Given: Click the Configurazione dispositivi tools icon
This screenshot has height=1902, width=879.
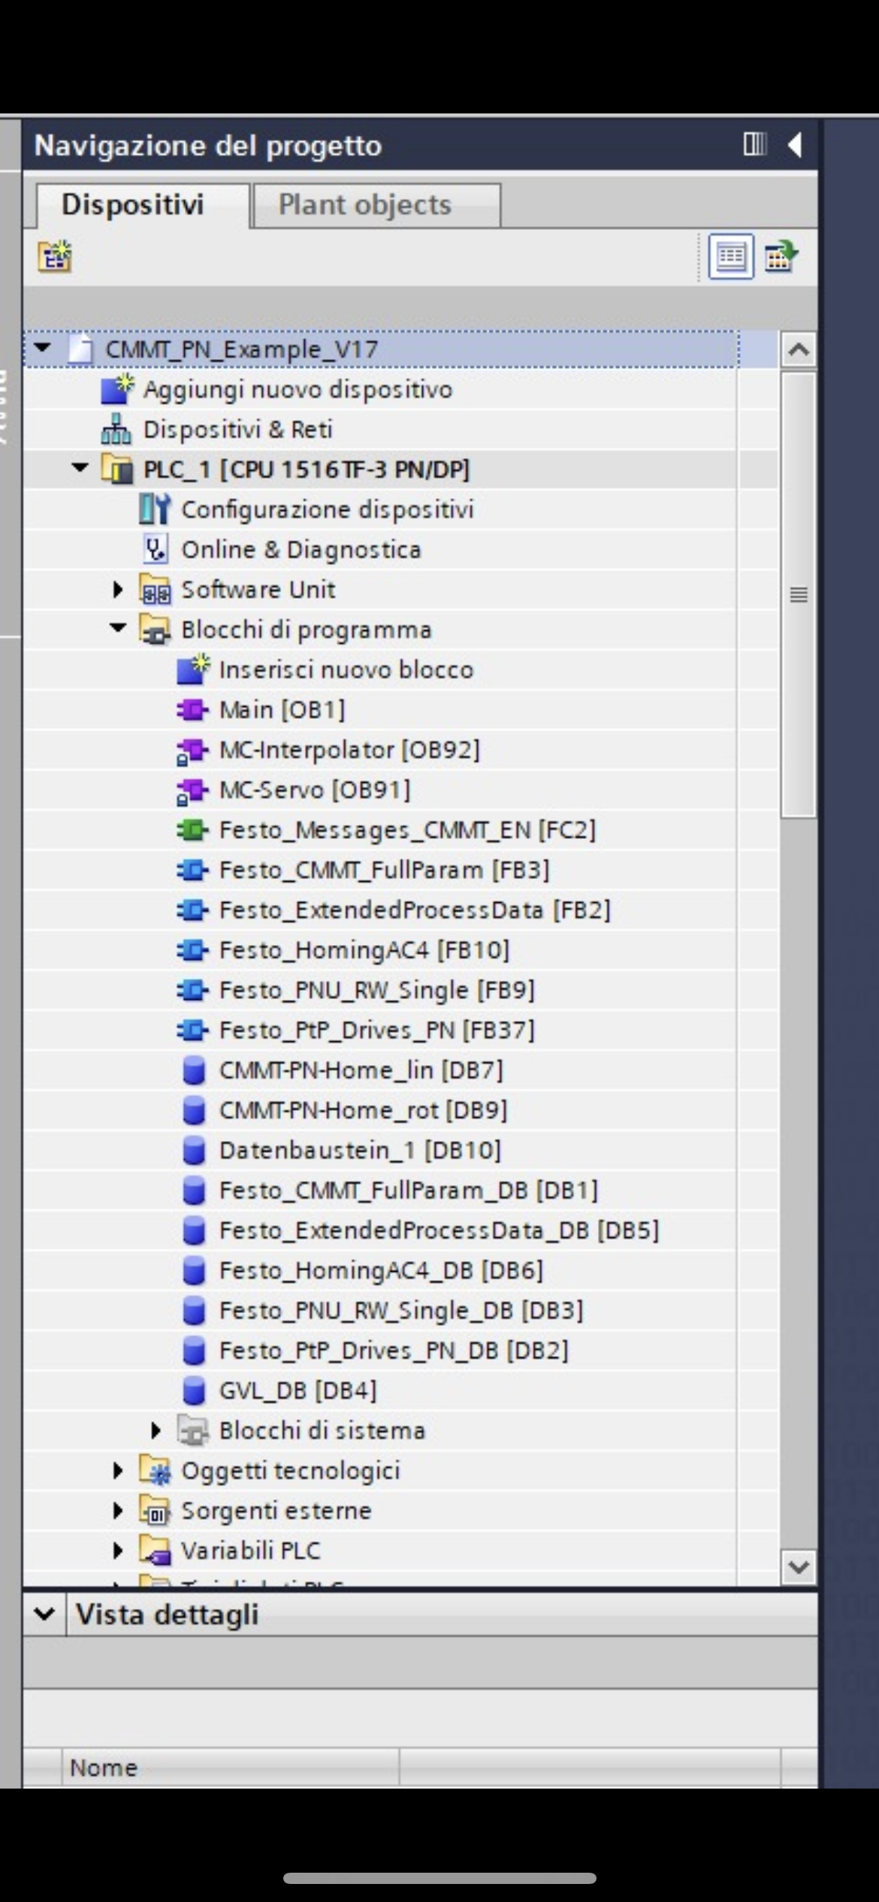Looking at the screenshot, I should [x=155, y=509].
